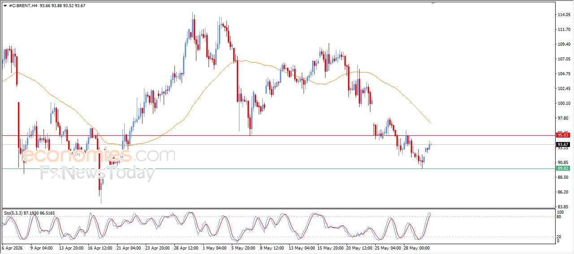Click the 16 Apr 12:00 time label
This screenshot has width=574, height=254.
tap(100, 247)
